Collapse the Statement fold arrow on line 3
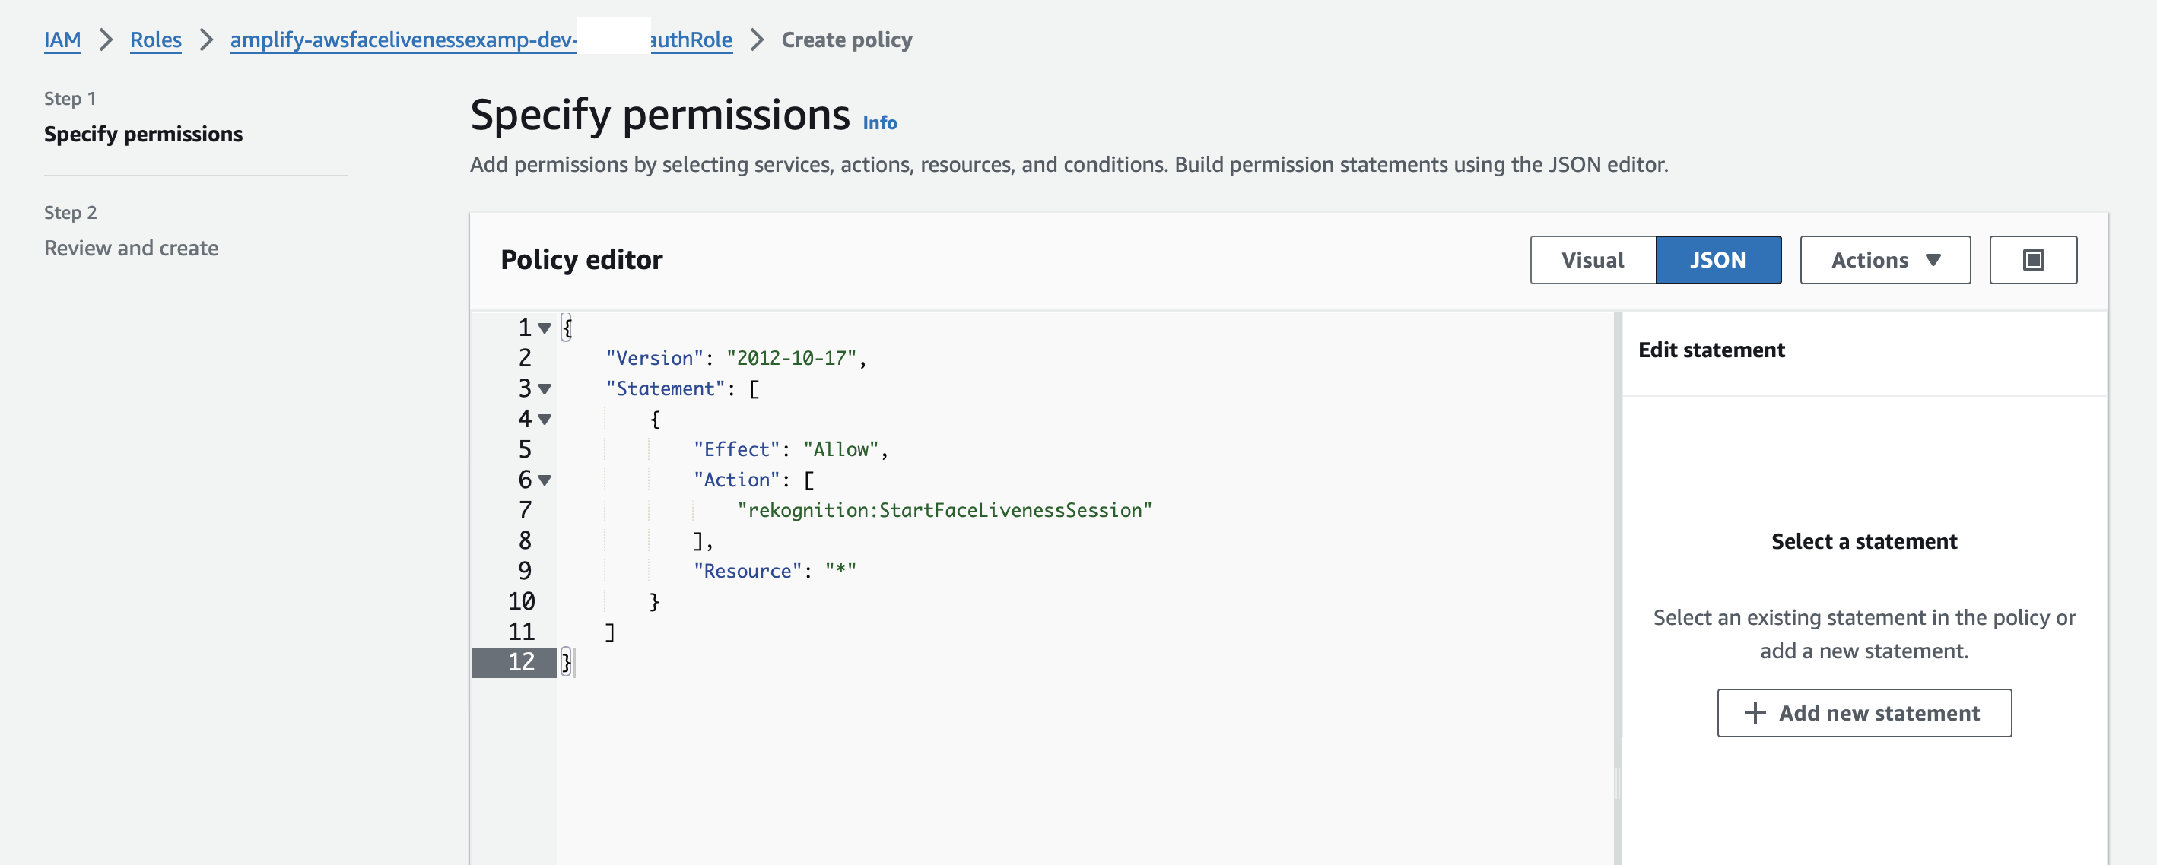 click(x=545, y=389)
